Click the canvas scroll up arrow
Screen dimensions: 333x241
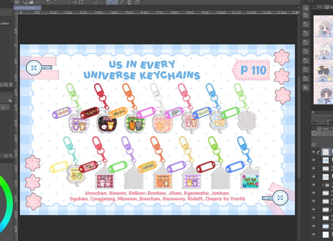pyautogui.click(x=299, y=12)
